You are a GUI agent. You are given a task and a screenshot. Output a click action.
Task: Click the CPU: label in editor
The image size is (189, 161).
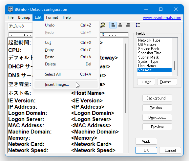(15, 50)
